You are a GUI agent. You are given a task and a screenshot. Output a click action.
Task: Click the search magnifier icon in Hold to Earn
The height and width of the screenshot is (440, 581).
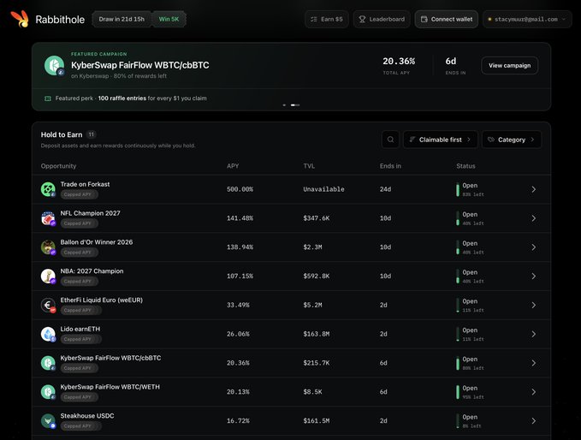(x=390, y=140)
